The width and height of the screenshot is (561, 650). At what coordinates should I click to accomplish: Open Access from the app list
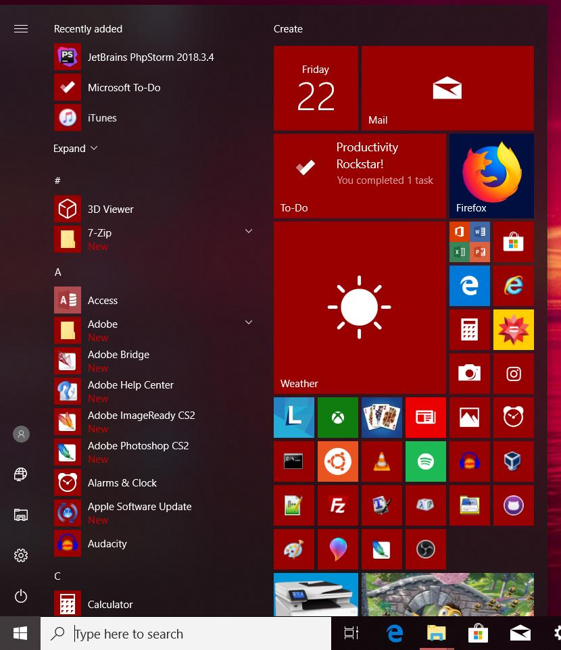[153, 300]
